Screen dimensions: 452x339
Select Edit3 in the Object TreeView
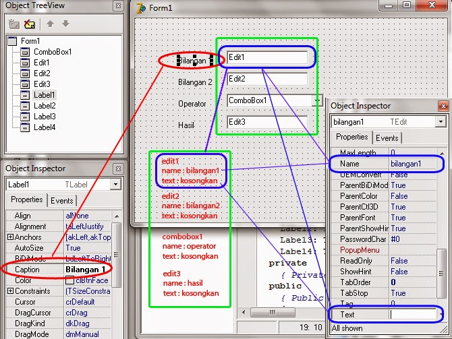tap(42, 84)
